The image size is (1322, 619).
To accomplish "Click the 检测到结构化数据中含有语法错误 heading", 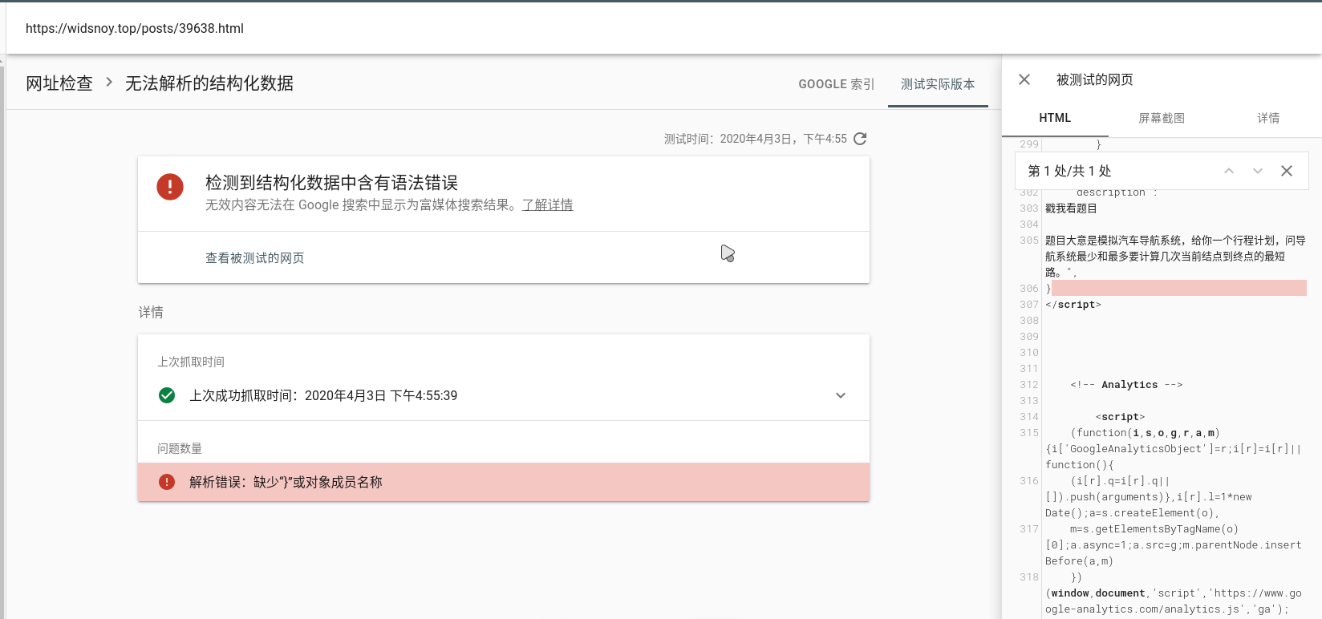I will [x=331, y=183].
